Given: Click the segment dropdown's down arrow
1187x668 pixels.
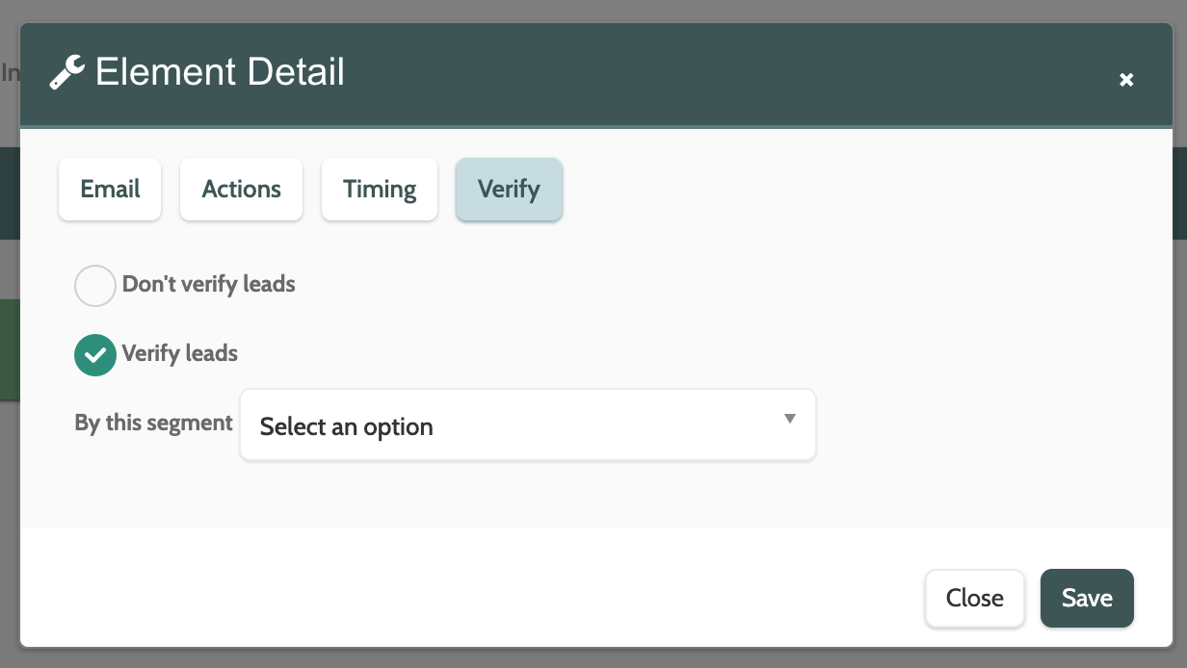Looking at the screenshot, I should point(790,419).
